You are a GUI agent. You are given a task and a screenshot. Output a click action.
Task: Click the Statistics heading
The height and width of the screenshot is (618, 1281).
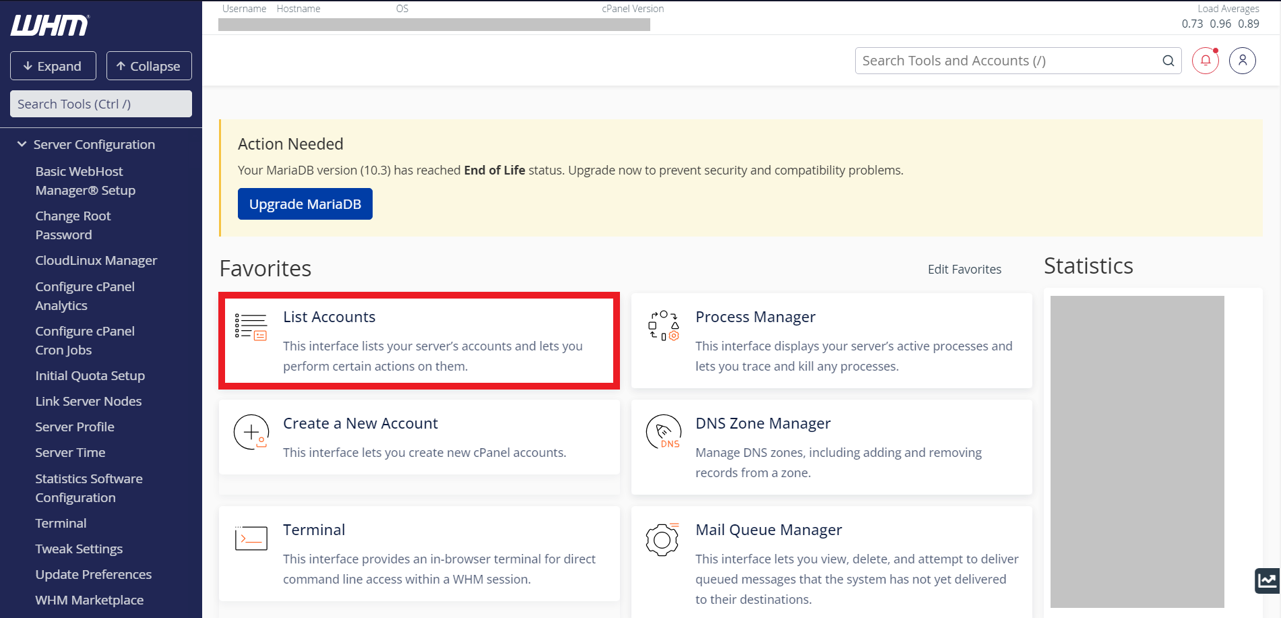point(1088,266)
